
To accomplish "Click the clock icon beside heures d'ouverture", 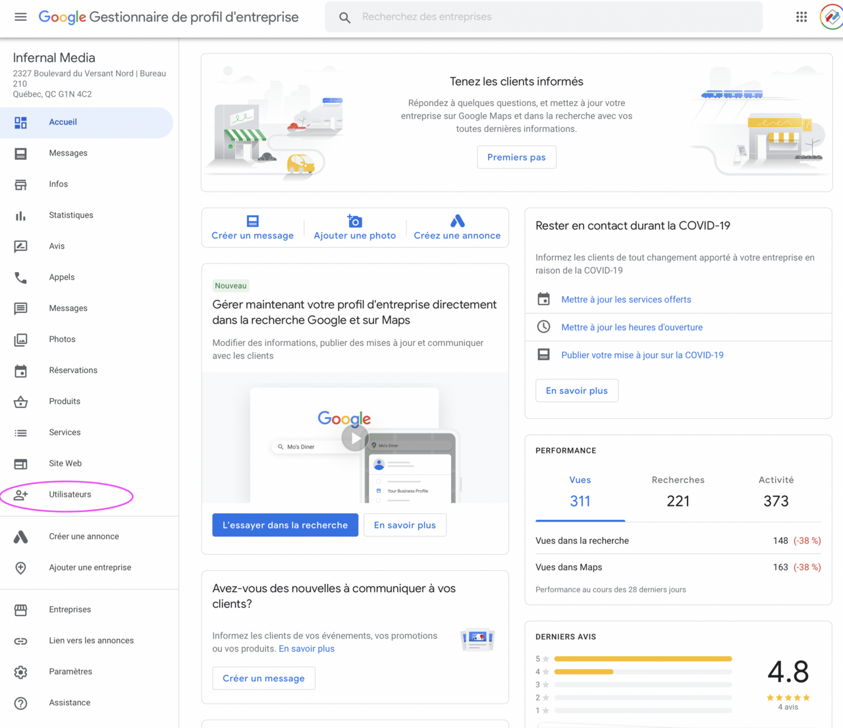I will point(543,327).
